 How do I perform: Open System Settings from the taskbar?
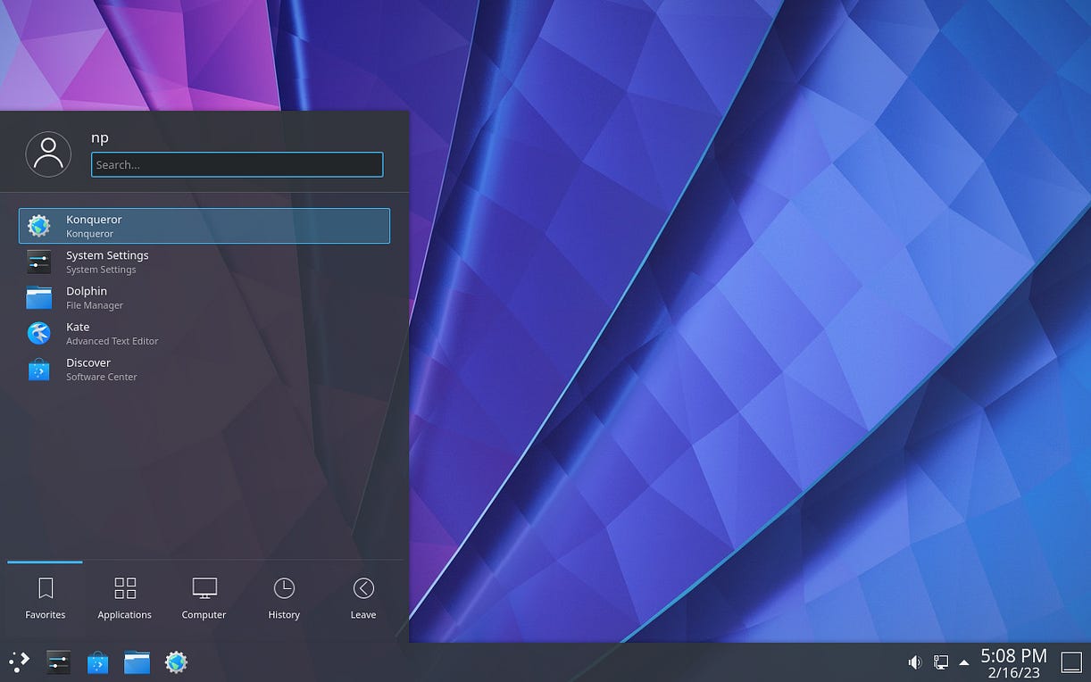[x=59, y=662]
